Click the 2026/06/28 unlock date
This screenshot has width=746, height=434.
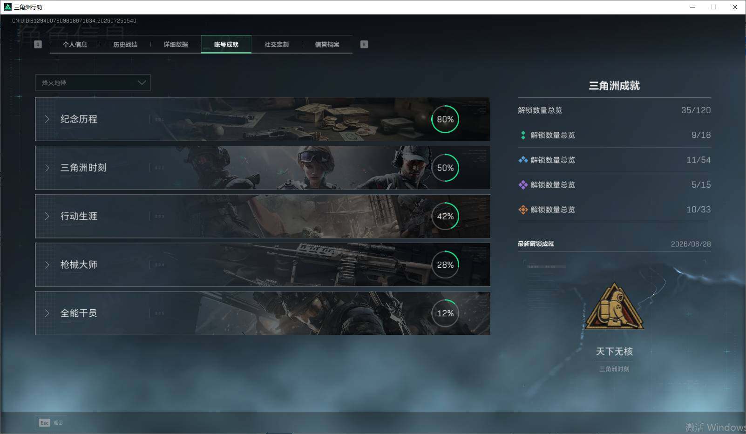691,244
